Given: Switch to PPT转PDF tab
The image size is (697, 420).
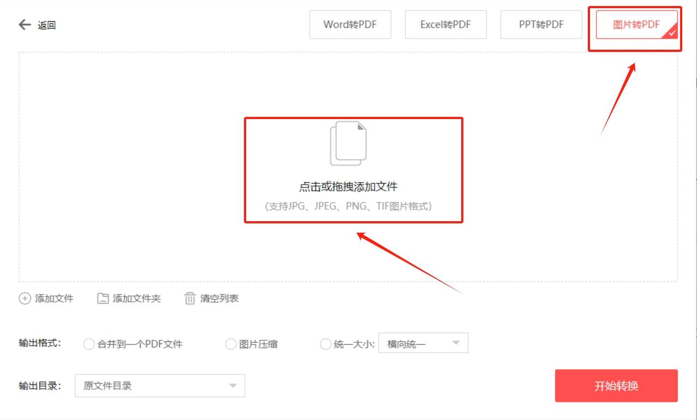Looking at the screenshot, I should coord(541,25).
